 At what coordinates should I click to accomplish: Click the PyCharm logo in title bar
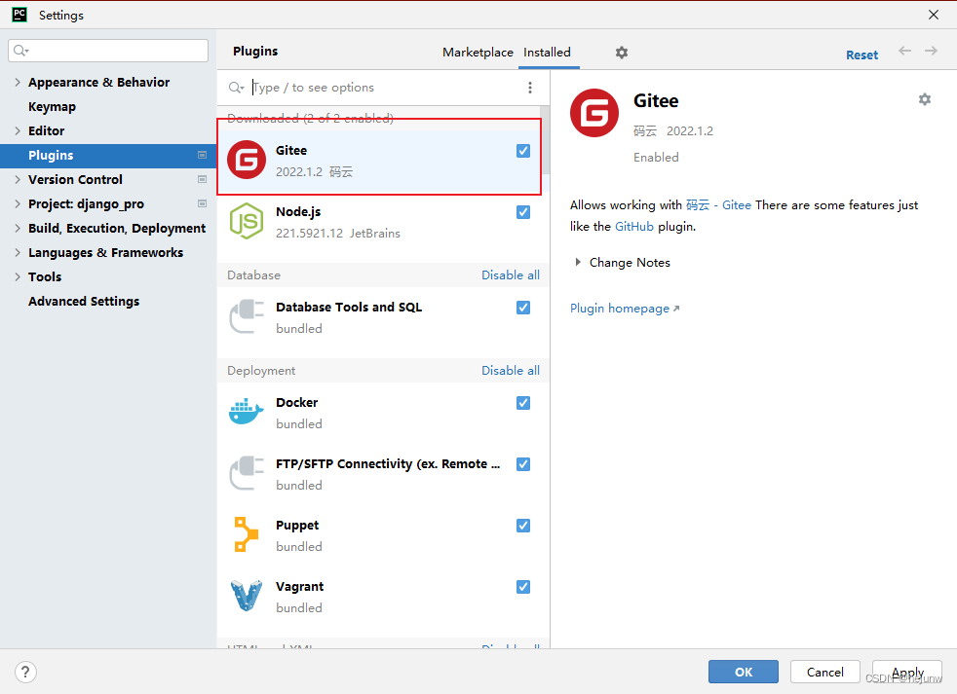pyautogui.click(x=19, y=15)
